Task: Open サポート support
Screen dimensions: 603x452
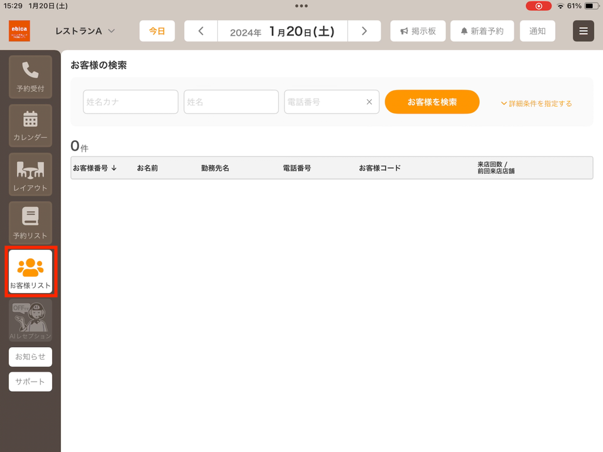Action: coord(30,382)
